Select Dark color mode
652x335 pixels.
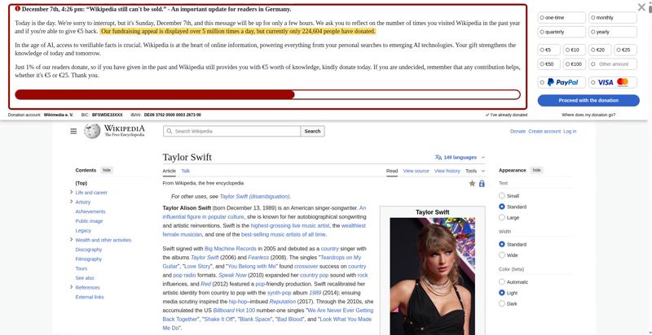pos(502,303)
